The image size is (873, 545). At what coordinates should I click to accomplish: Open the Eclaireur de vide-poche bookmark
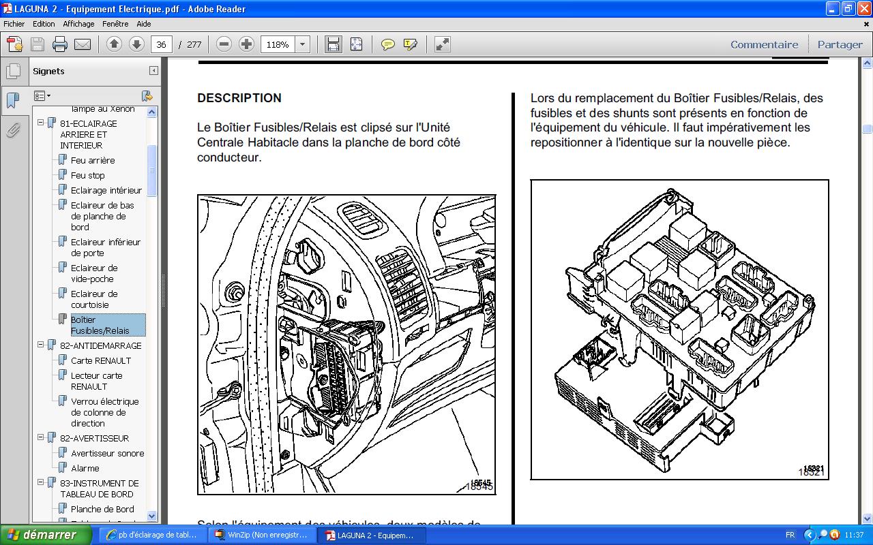(x=94, y=273)
